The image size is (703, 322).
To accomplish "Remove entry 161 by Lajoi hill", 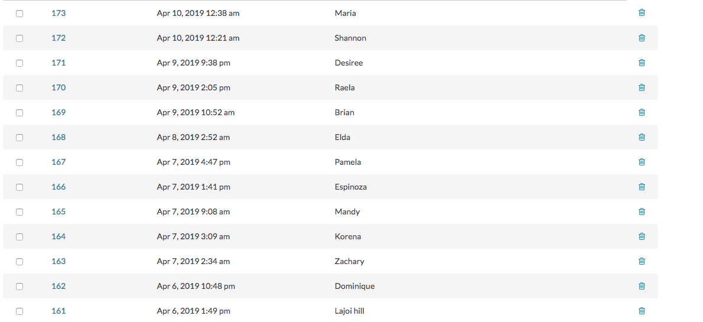I will tap(642, 310).
